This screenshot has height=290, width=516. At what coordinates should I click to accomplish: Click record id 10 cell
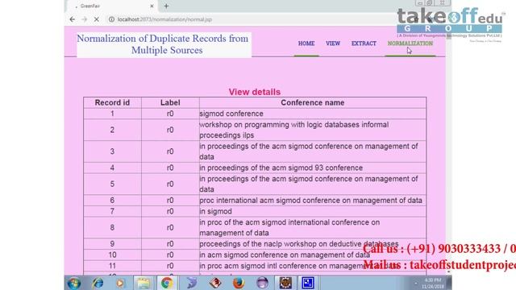[112, 255]
